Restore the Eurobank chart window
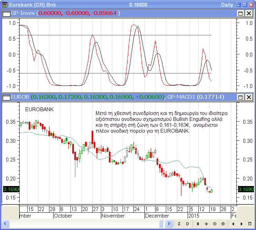 (245, 5)
